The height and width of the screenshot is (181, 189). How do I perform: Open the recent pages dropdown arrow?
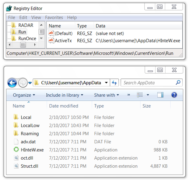tap(30, 83)
